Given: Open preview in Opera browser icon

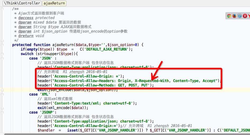Looking at the screenshot, I should point(245,16).
